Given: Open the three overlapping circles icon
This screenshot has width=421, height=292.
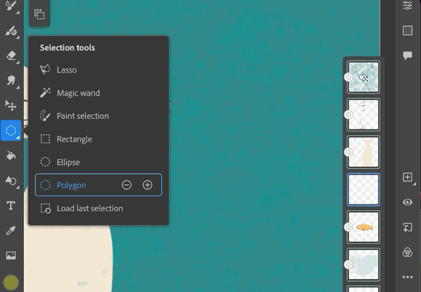Looking at the screenshot, I should click(408, 252).
